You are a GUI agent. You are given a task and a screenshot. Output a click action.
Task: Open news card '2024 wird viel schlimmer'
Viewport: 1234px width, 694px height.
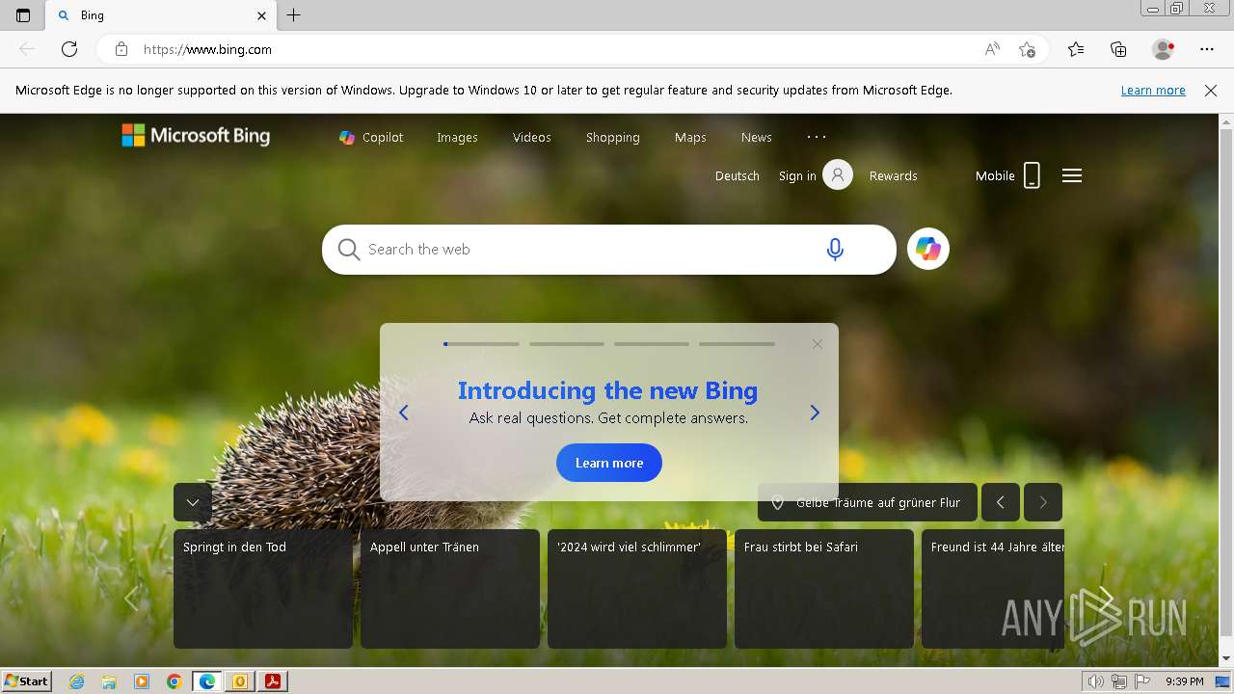click(x=637, y=589)
